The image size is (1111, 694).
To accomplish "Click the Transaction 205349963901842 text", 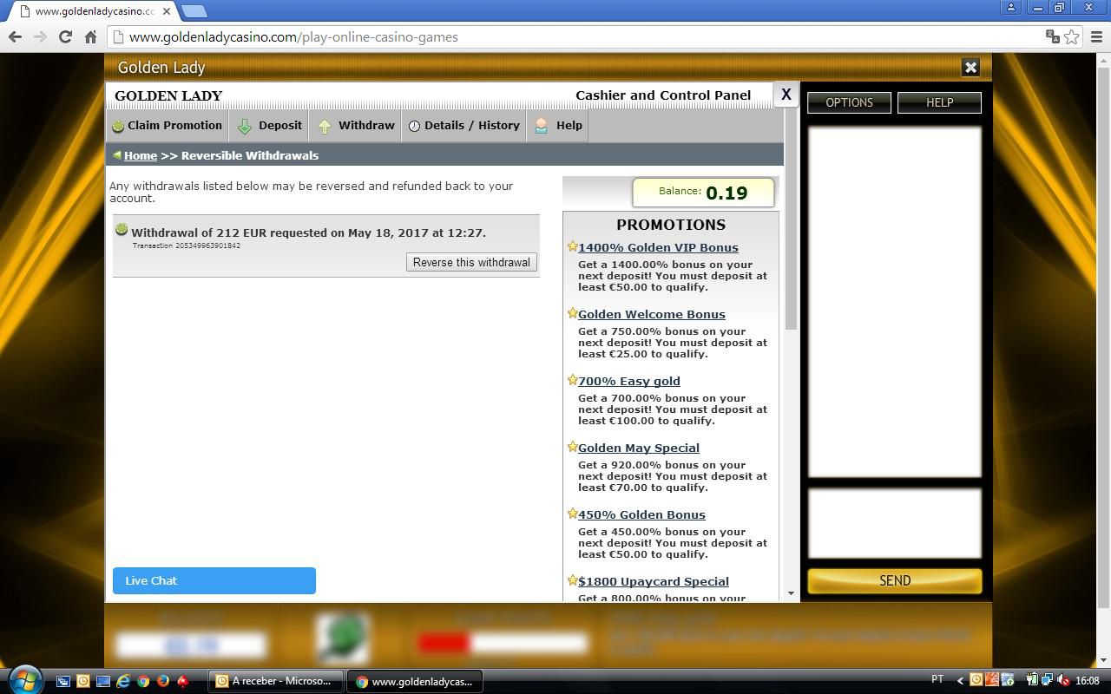I will (186, 246).
